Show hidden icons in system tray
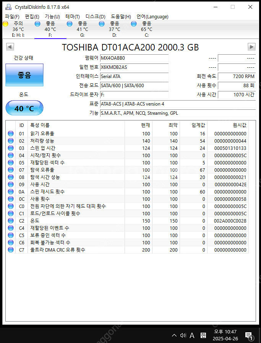261x343 pixels. [174, 335]
